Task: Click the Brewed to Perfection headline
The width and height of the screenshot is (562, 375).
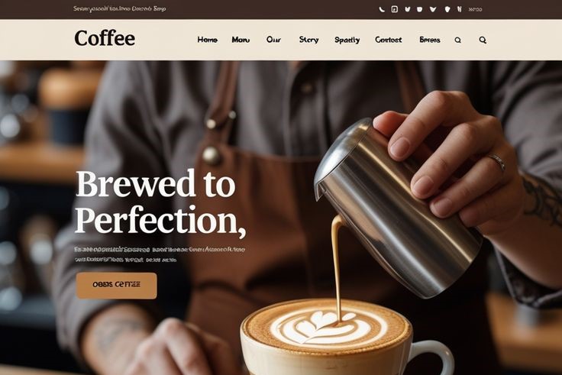Action: [x=160, y=203]
